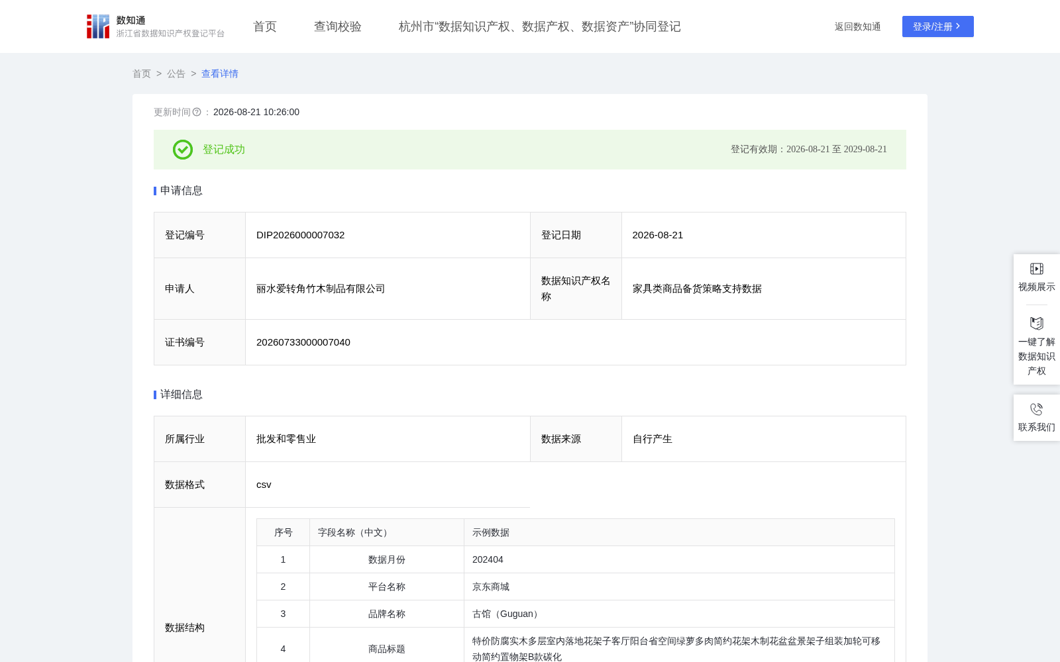The height and width of the screenshot is (662, 1060).
Task: Click the green 登记成功 checkmark icon
Action: 183,150
